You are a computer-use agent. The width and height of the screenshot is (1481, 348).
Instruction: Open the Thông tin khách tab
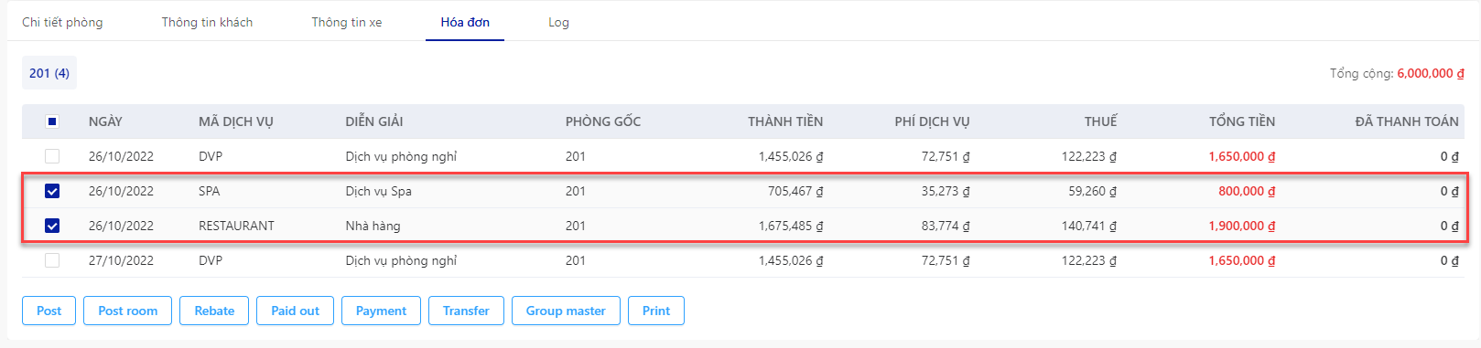(207, 22)
